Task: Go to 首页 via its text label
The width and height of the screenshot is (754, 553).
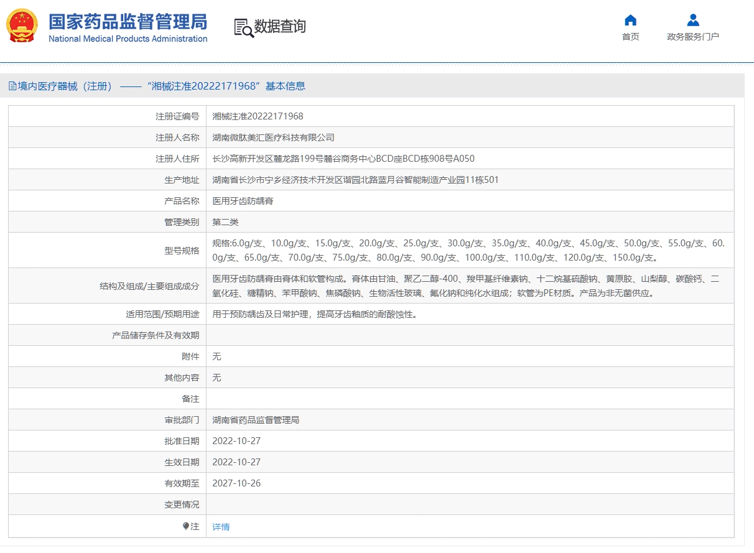Action: (x=630, y=37)
